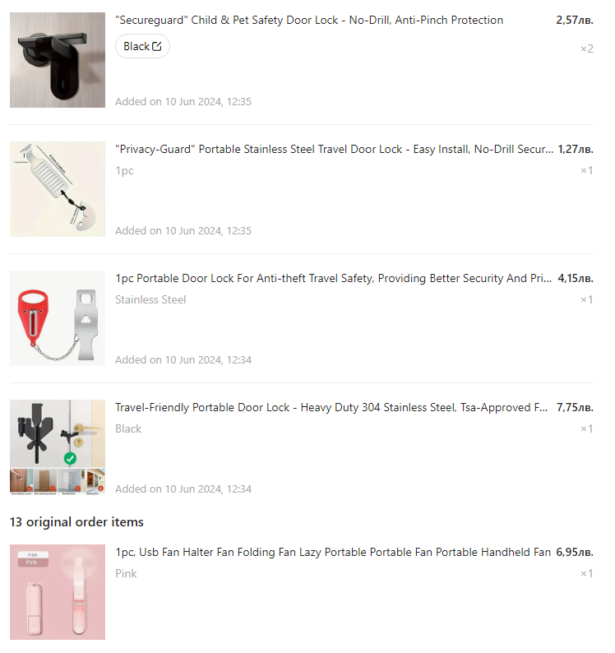Click the 7,75лв. price of Travel-Friendly lock
615x653 pixels.
[x=575, y=408]
